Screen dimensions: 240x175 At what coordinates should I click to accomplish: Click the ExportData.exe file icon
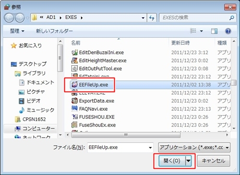74,101
